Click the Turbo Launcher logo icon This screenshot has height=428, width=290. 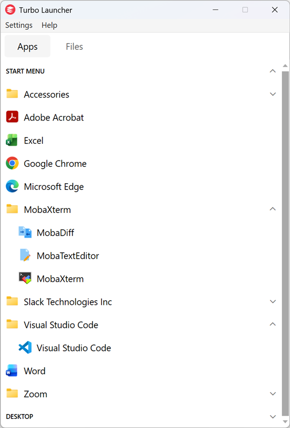point(10,10)
